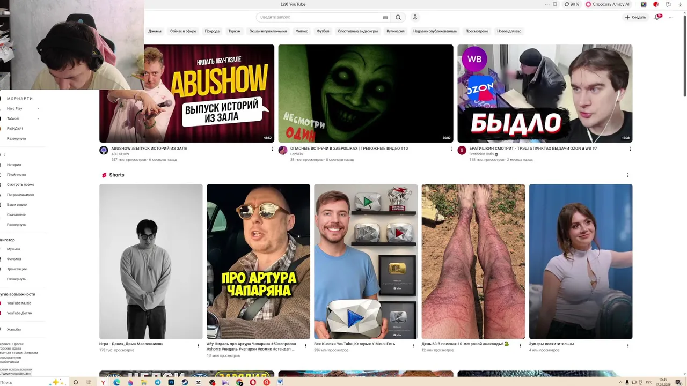Screen dimensions: 687x386
Task: Play the YouTube buttons short
Action: pos(366,262)
